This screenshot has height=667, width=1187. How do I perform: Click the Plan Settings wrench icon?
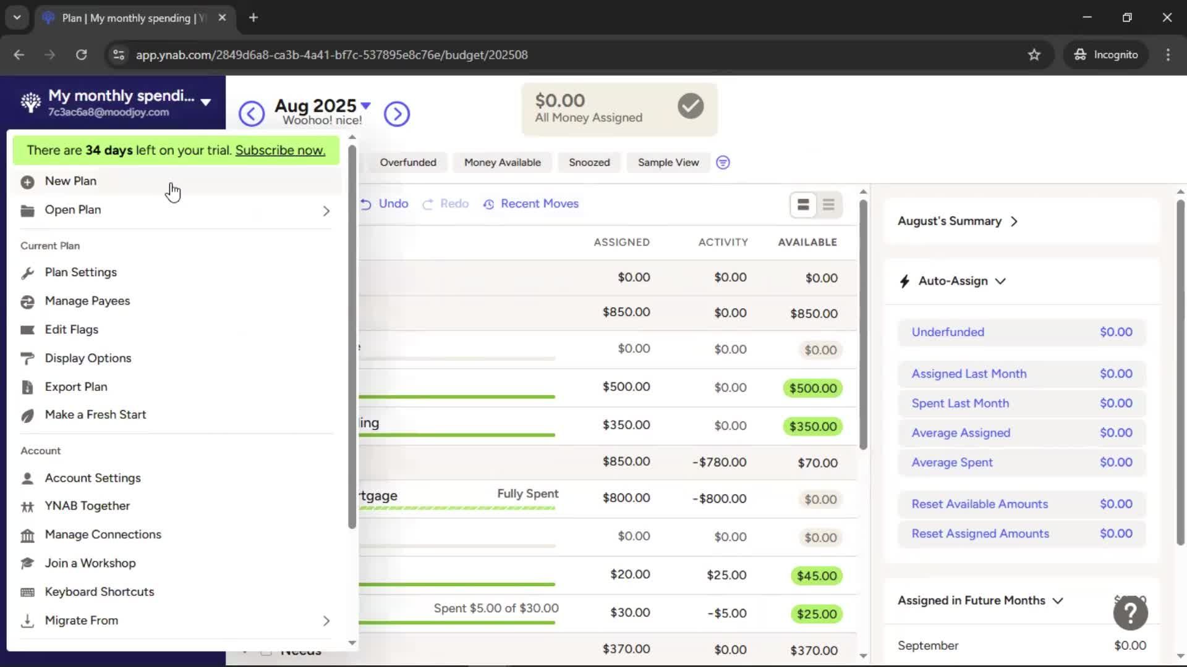(x=27, y=273)
